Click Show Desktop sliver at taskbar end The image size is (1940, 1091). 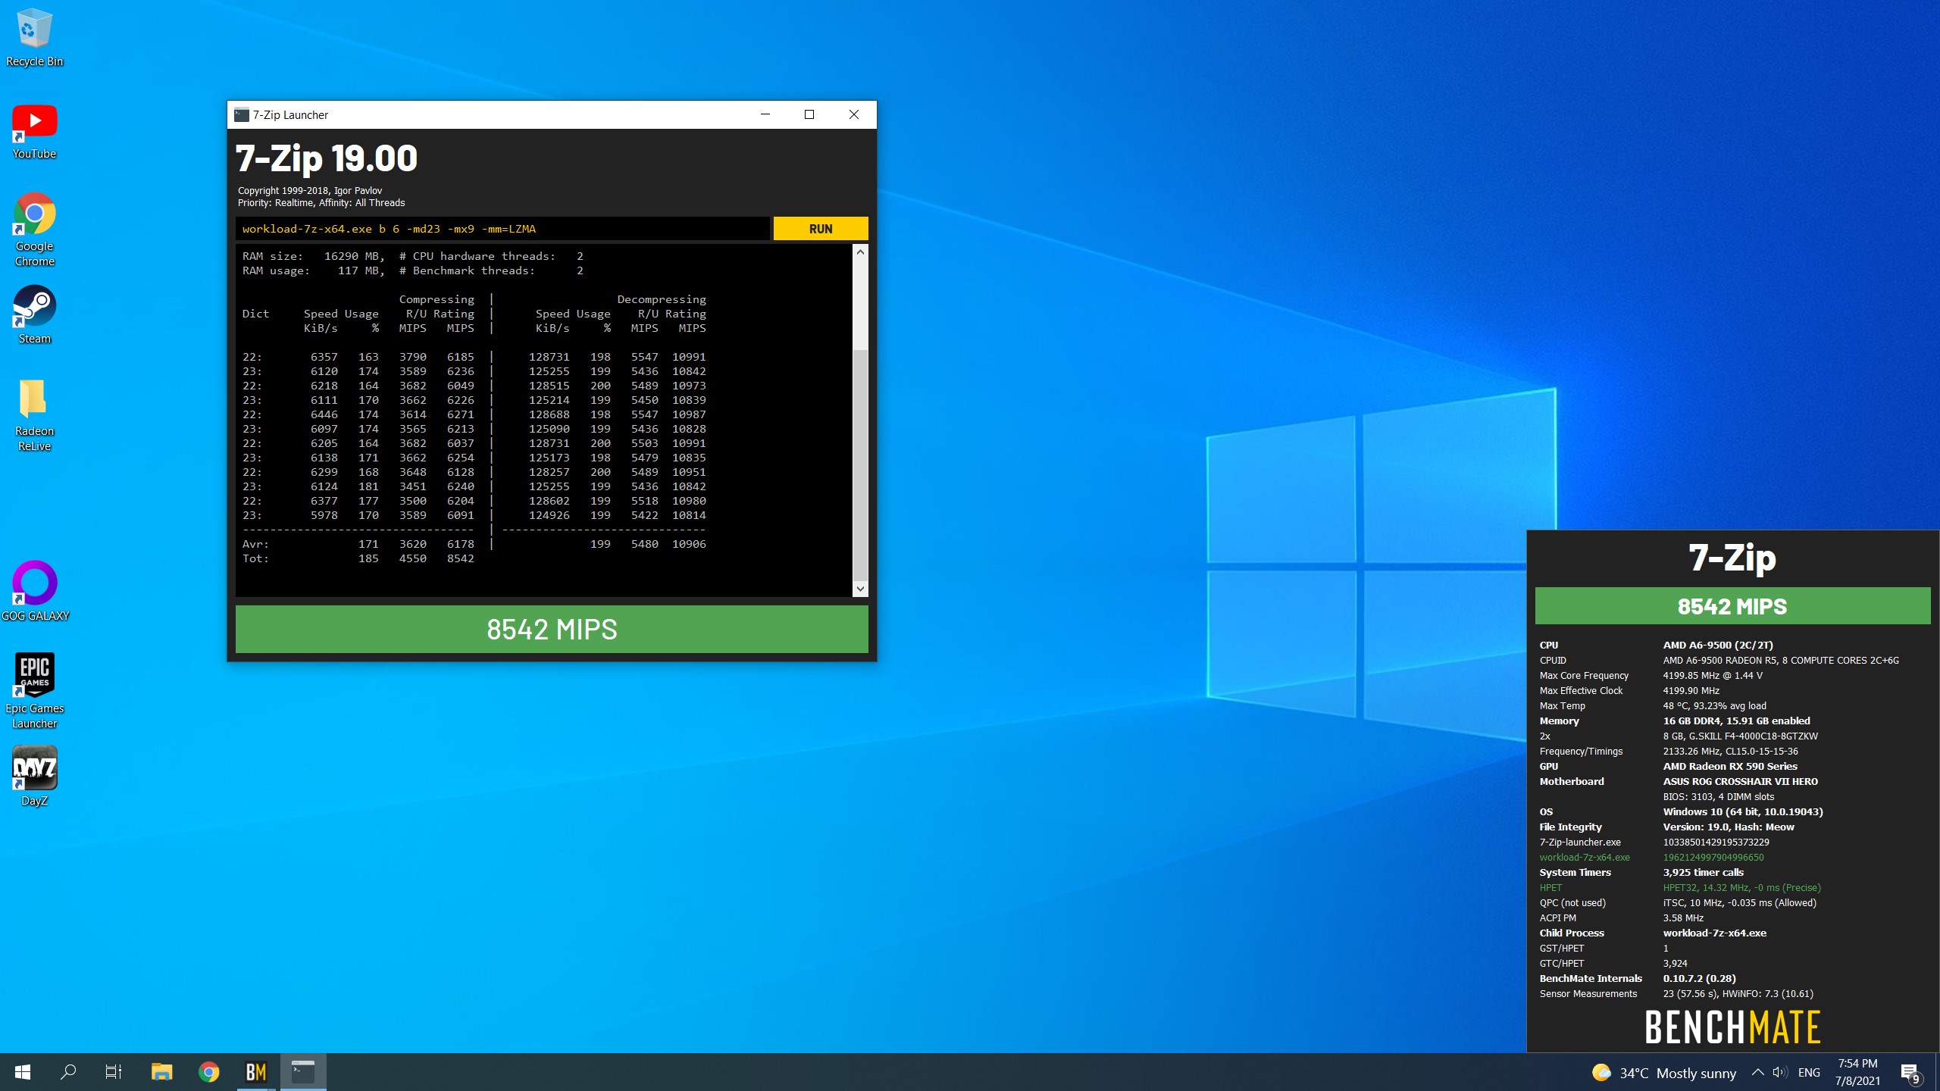point(1937,1072)
